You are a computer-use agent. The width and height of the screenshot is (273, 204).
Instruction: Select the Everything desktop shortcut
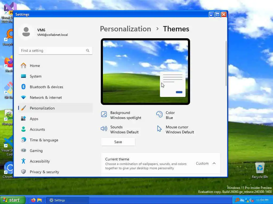[x=8, y=37]
